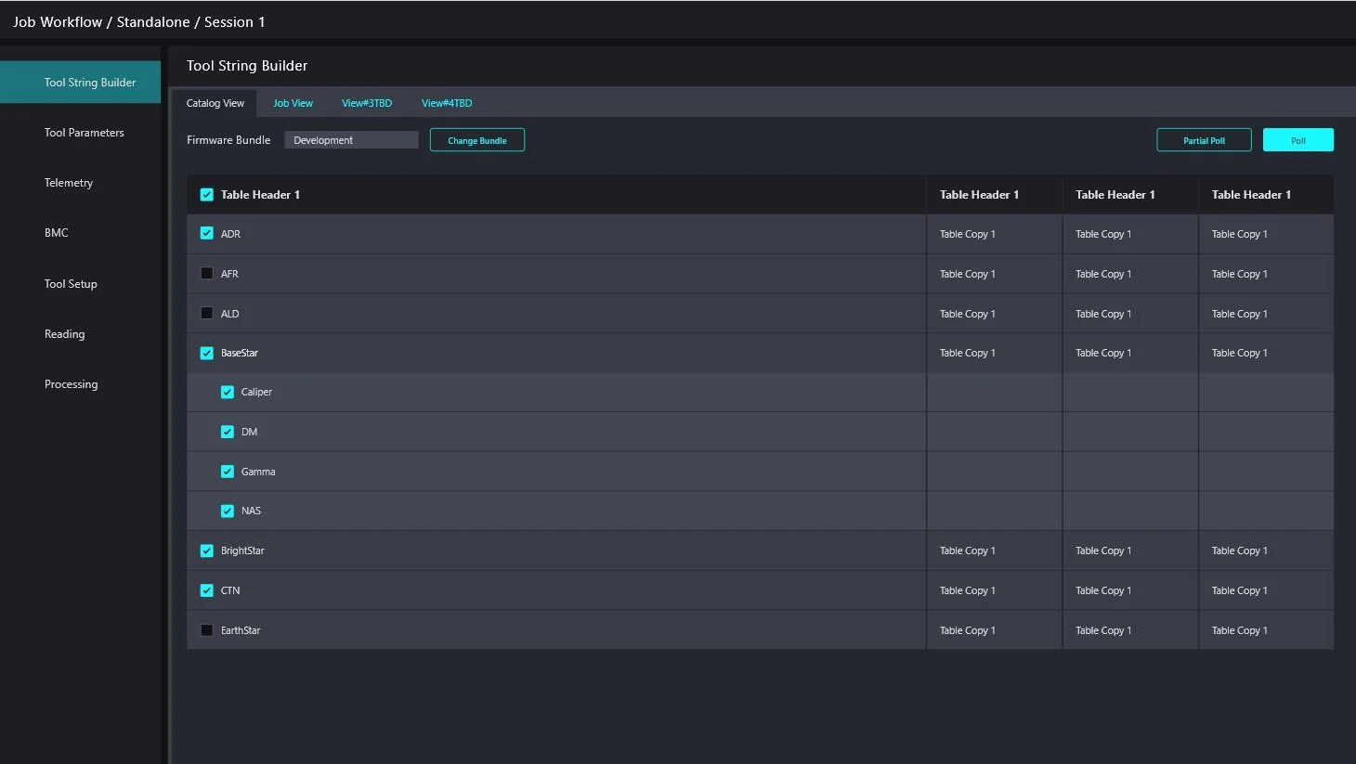This screenshot has height=764, width=1356.
Task: Click third-column 'Table Copy 1' in AFR row
Action: coord(1103,274)
